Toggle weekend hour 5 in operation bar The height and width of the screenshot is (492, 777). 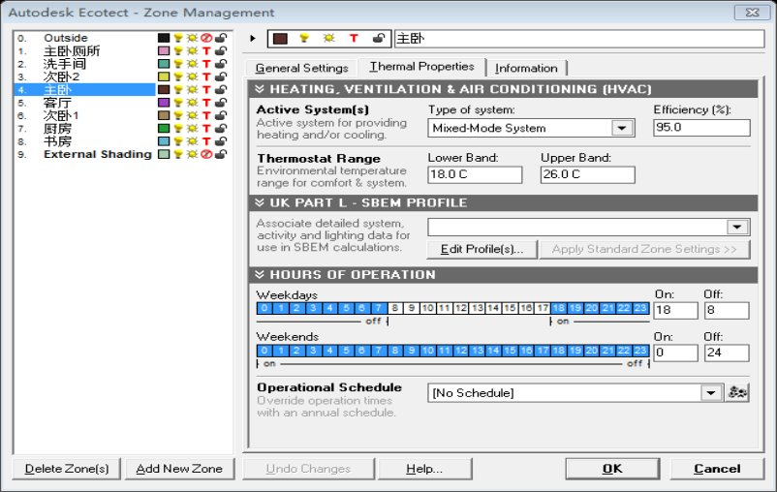346,351
